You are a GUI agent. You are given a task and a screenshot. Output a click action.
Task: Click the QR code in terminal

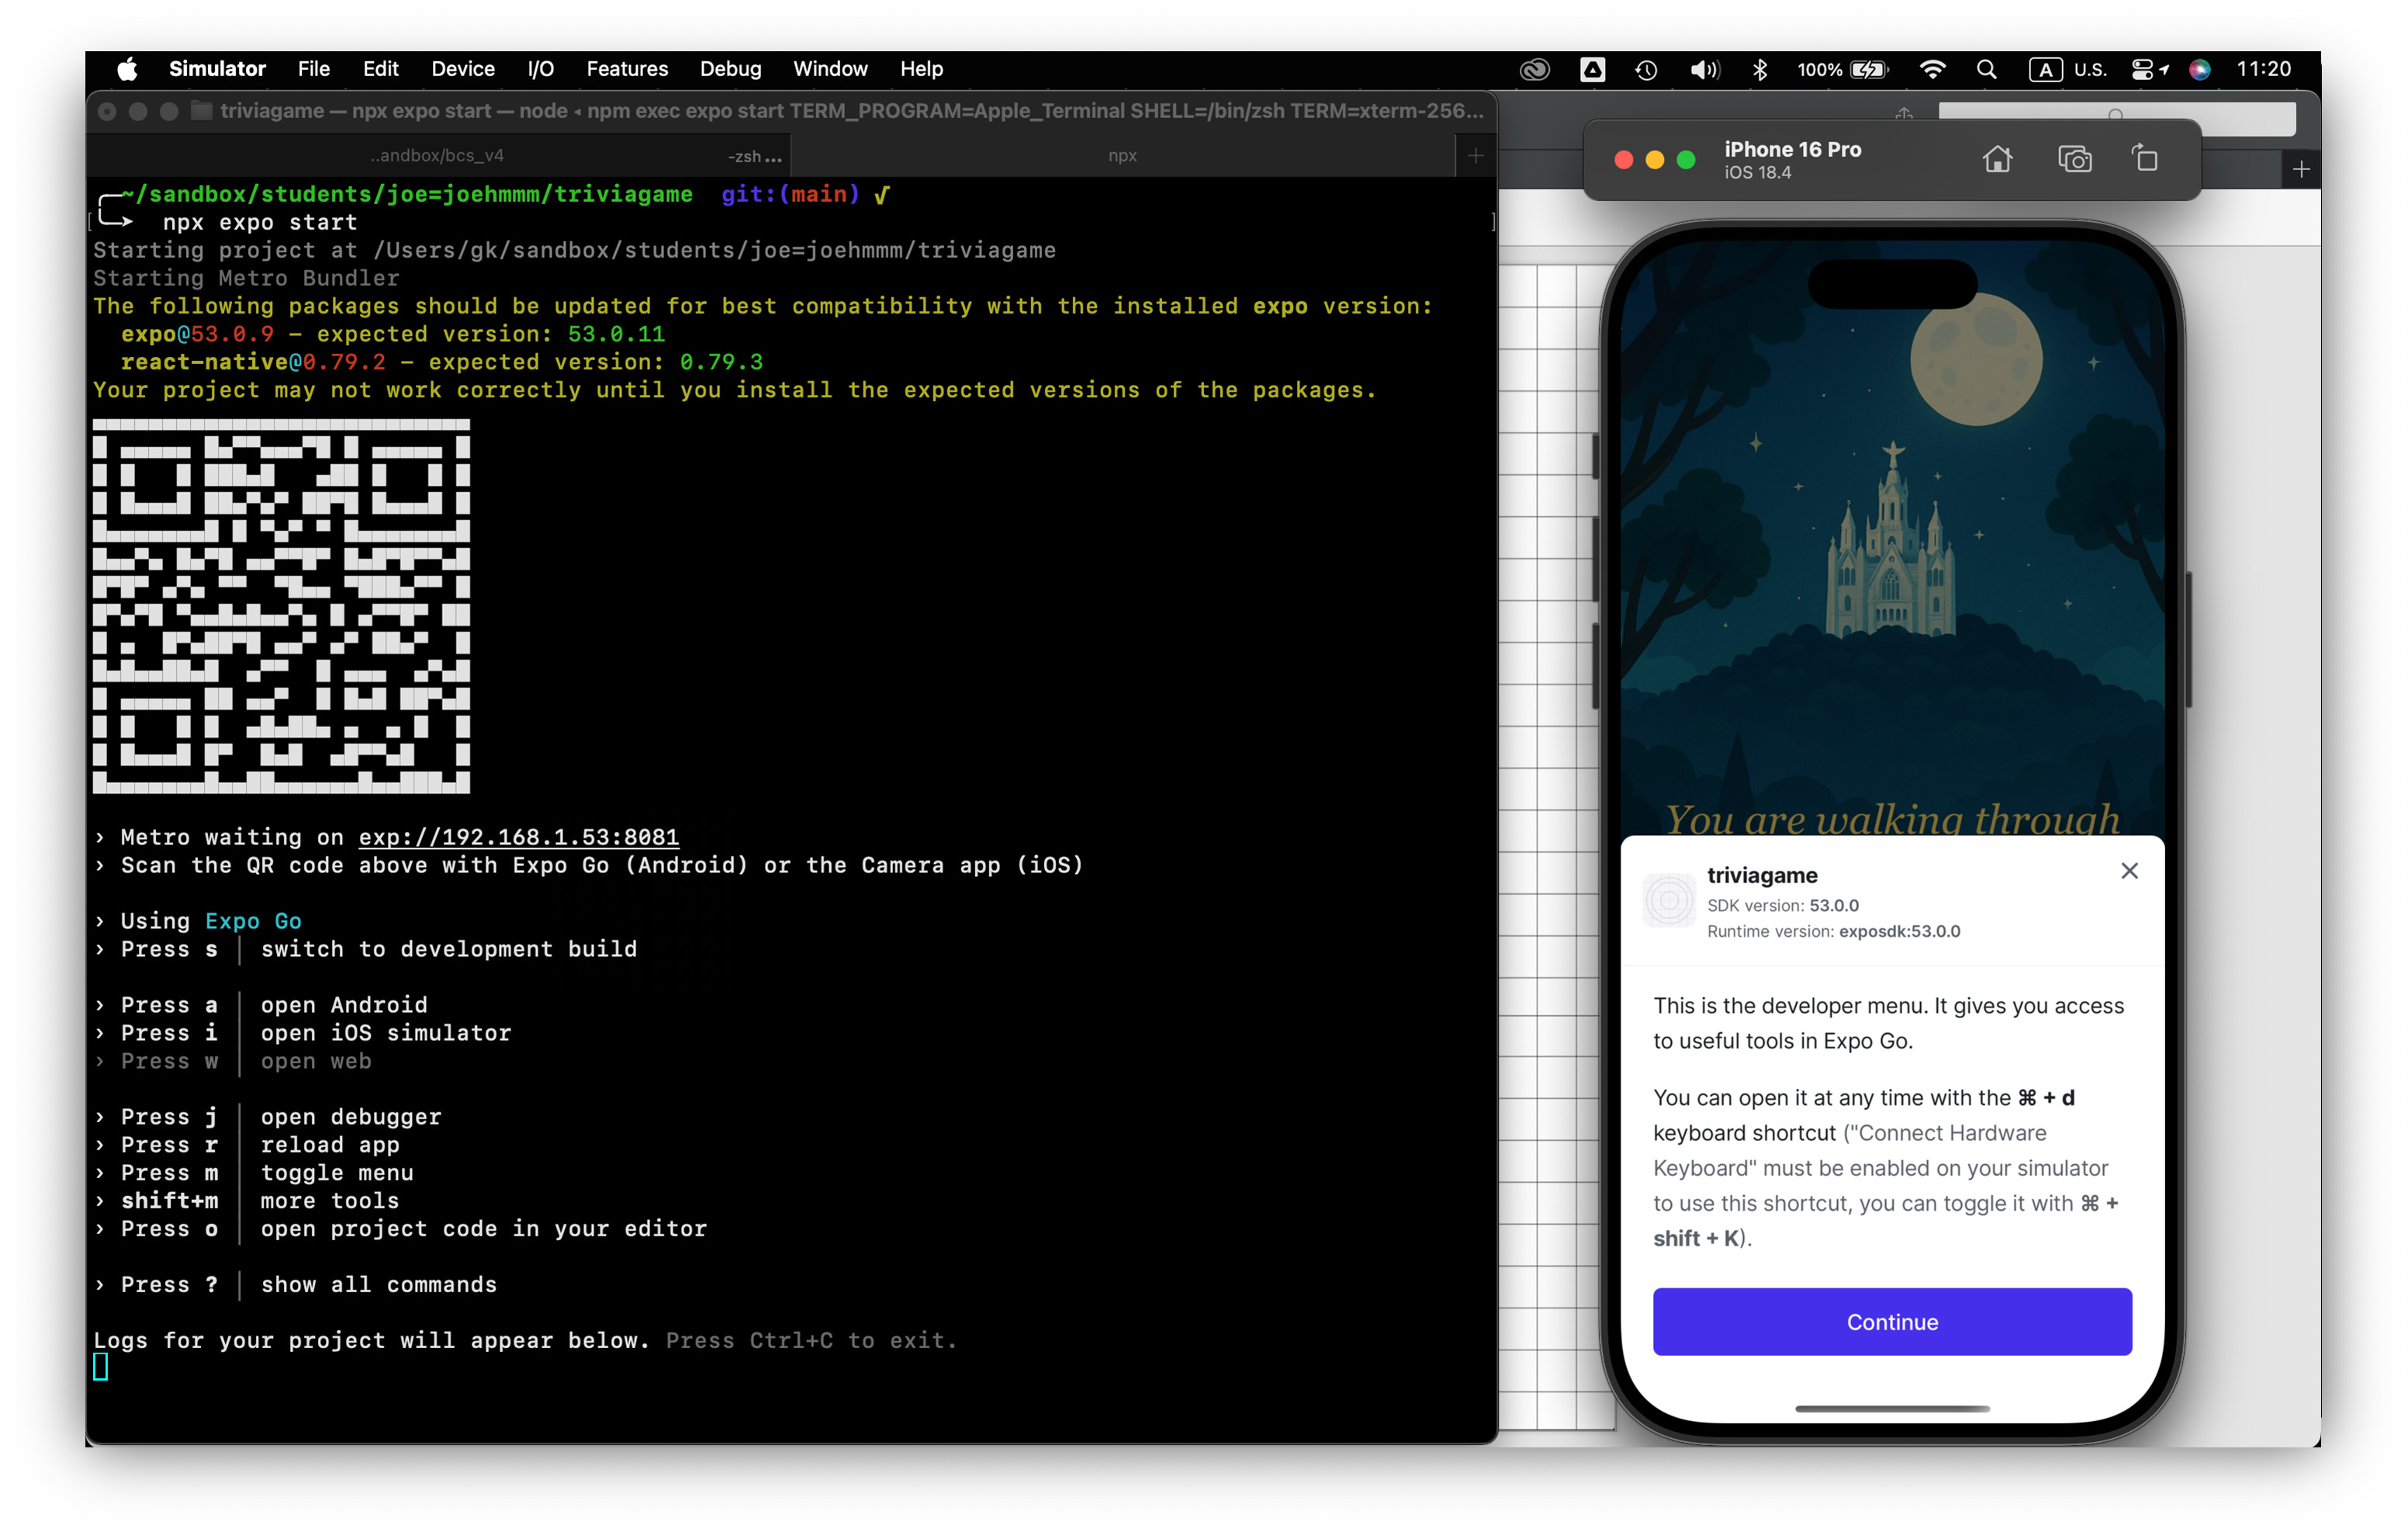[281, 605]
